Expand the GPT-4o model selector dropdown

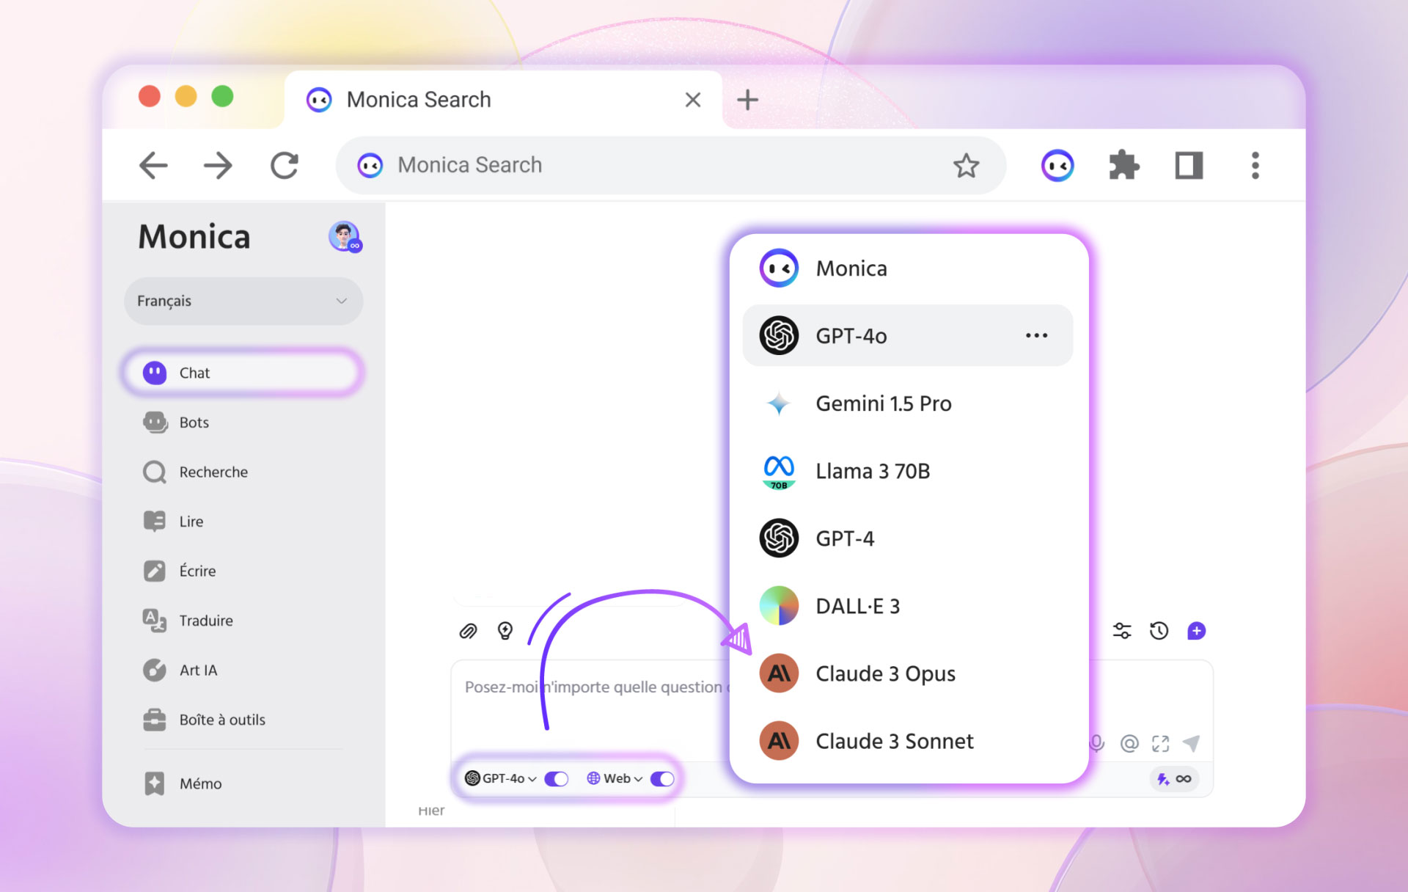click(x=503, y=779)
